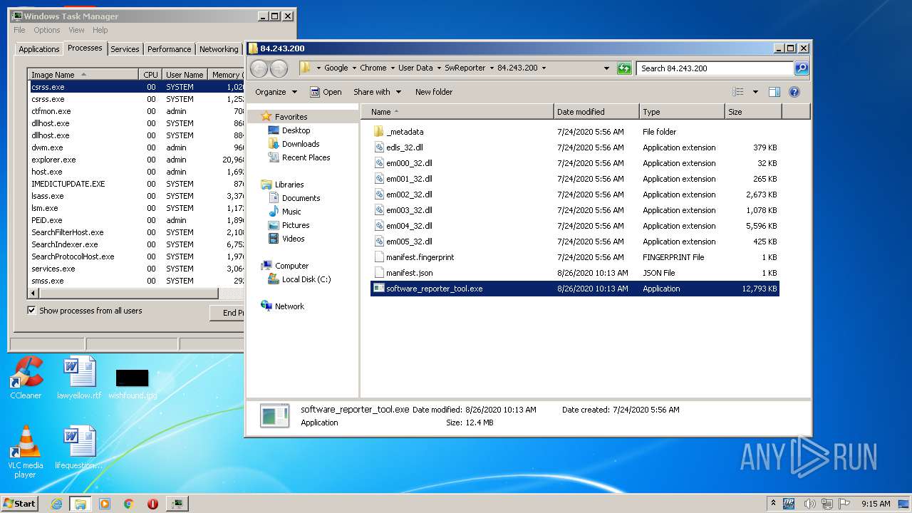Open Task Manager View menu

point(76,30)
